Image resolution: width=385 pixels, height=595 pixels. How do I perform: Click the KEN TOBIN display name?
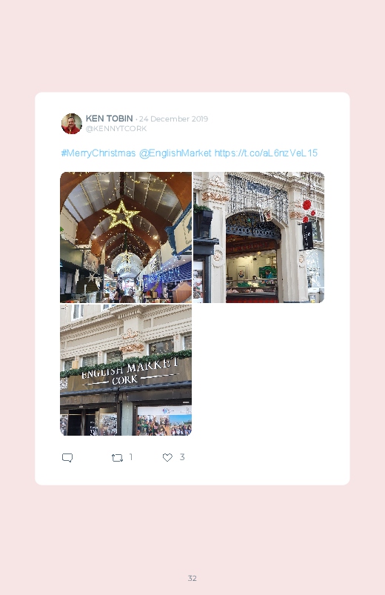110,119
